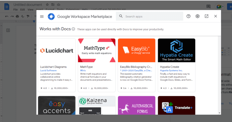Viewport: 232px width, 122px height.
Task: Click the EasyBib developer link
Action: pyautogui.click(x=136, y=70)
